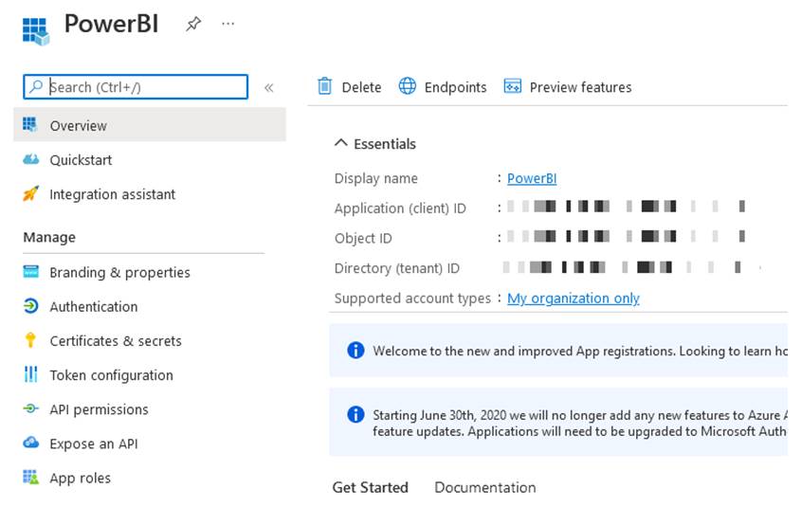Click the App roles icon
The image size is (801, 507).
pyautogui.click(x=30, y=477)
